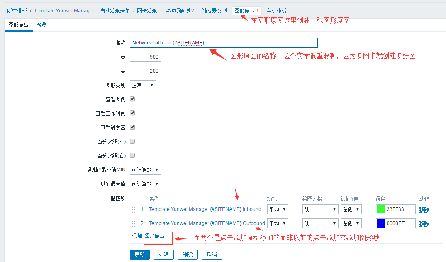446x262 pixels.
Task: Open the 图形类别 dropdown
Action: coord(143,85)
